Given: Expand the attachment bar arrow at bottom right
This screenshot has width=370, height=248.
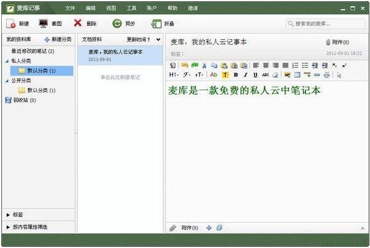Looking at the screenshot, I should (x=362, y=228).
